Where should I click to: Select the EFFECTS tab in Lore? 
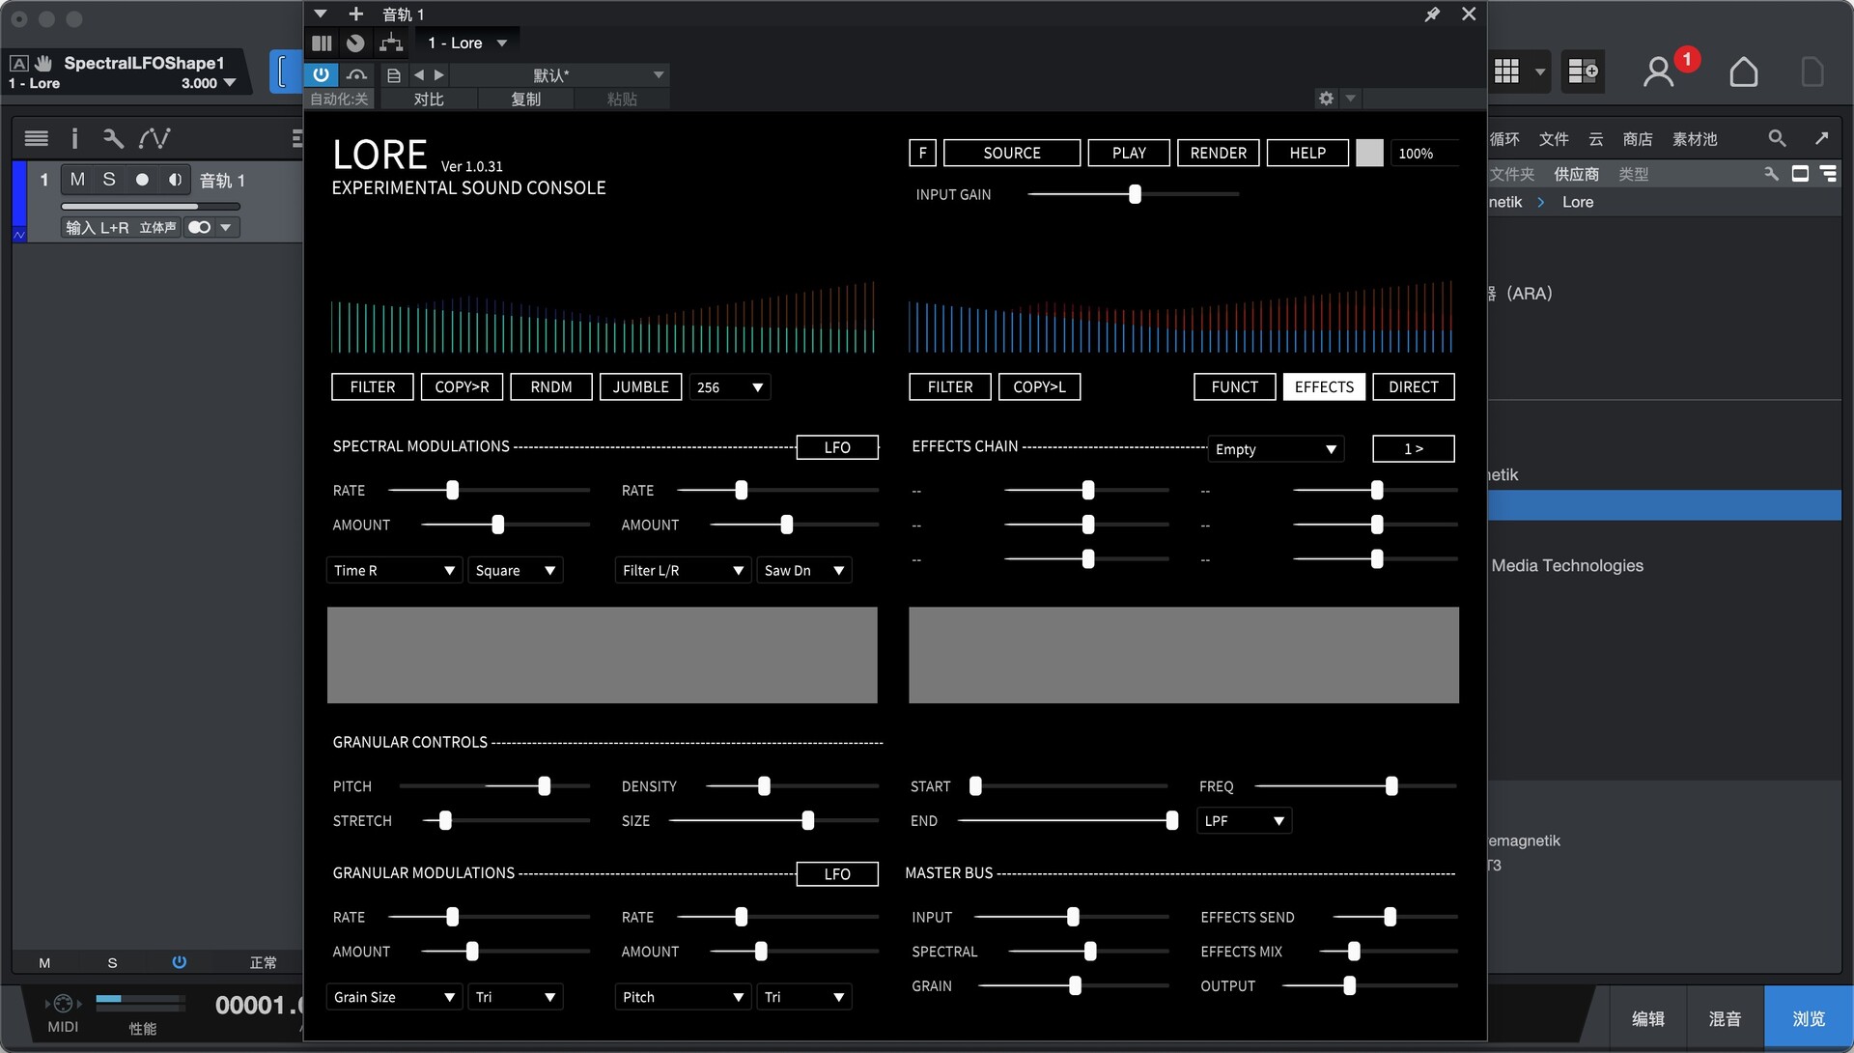click(x=1324, y=386)
